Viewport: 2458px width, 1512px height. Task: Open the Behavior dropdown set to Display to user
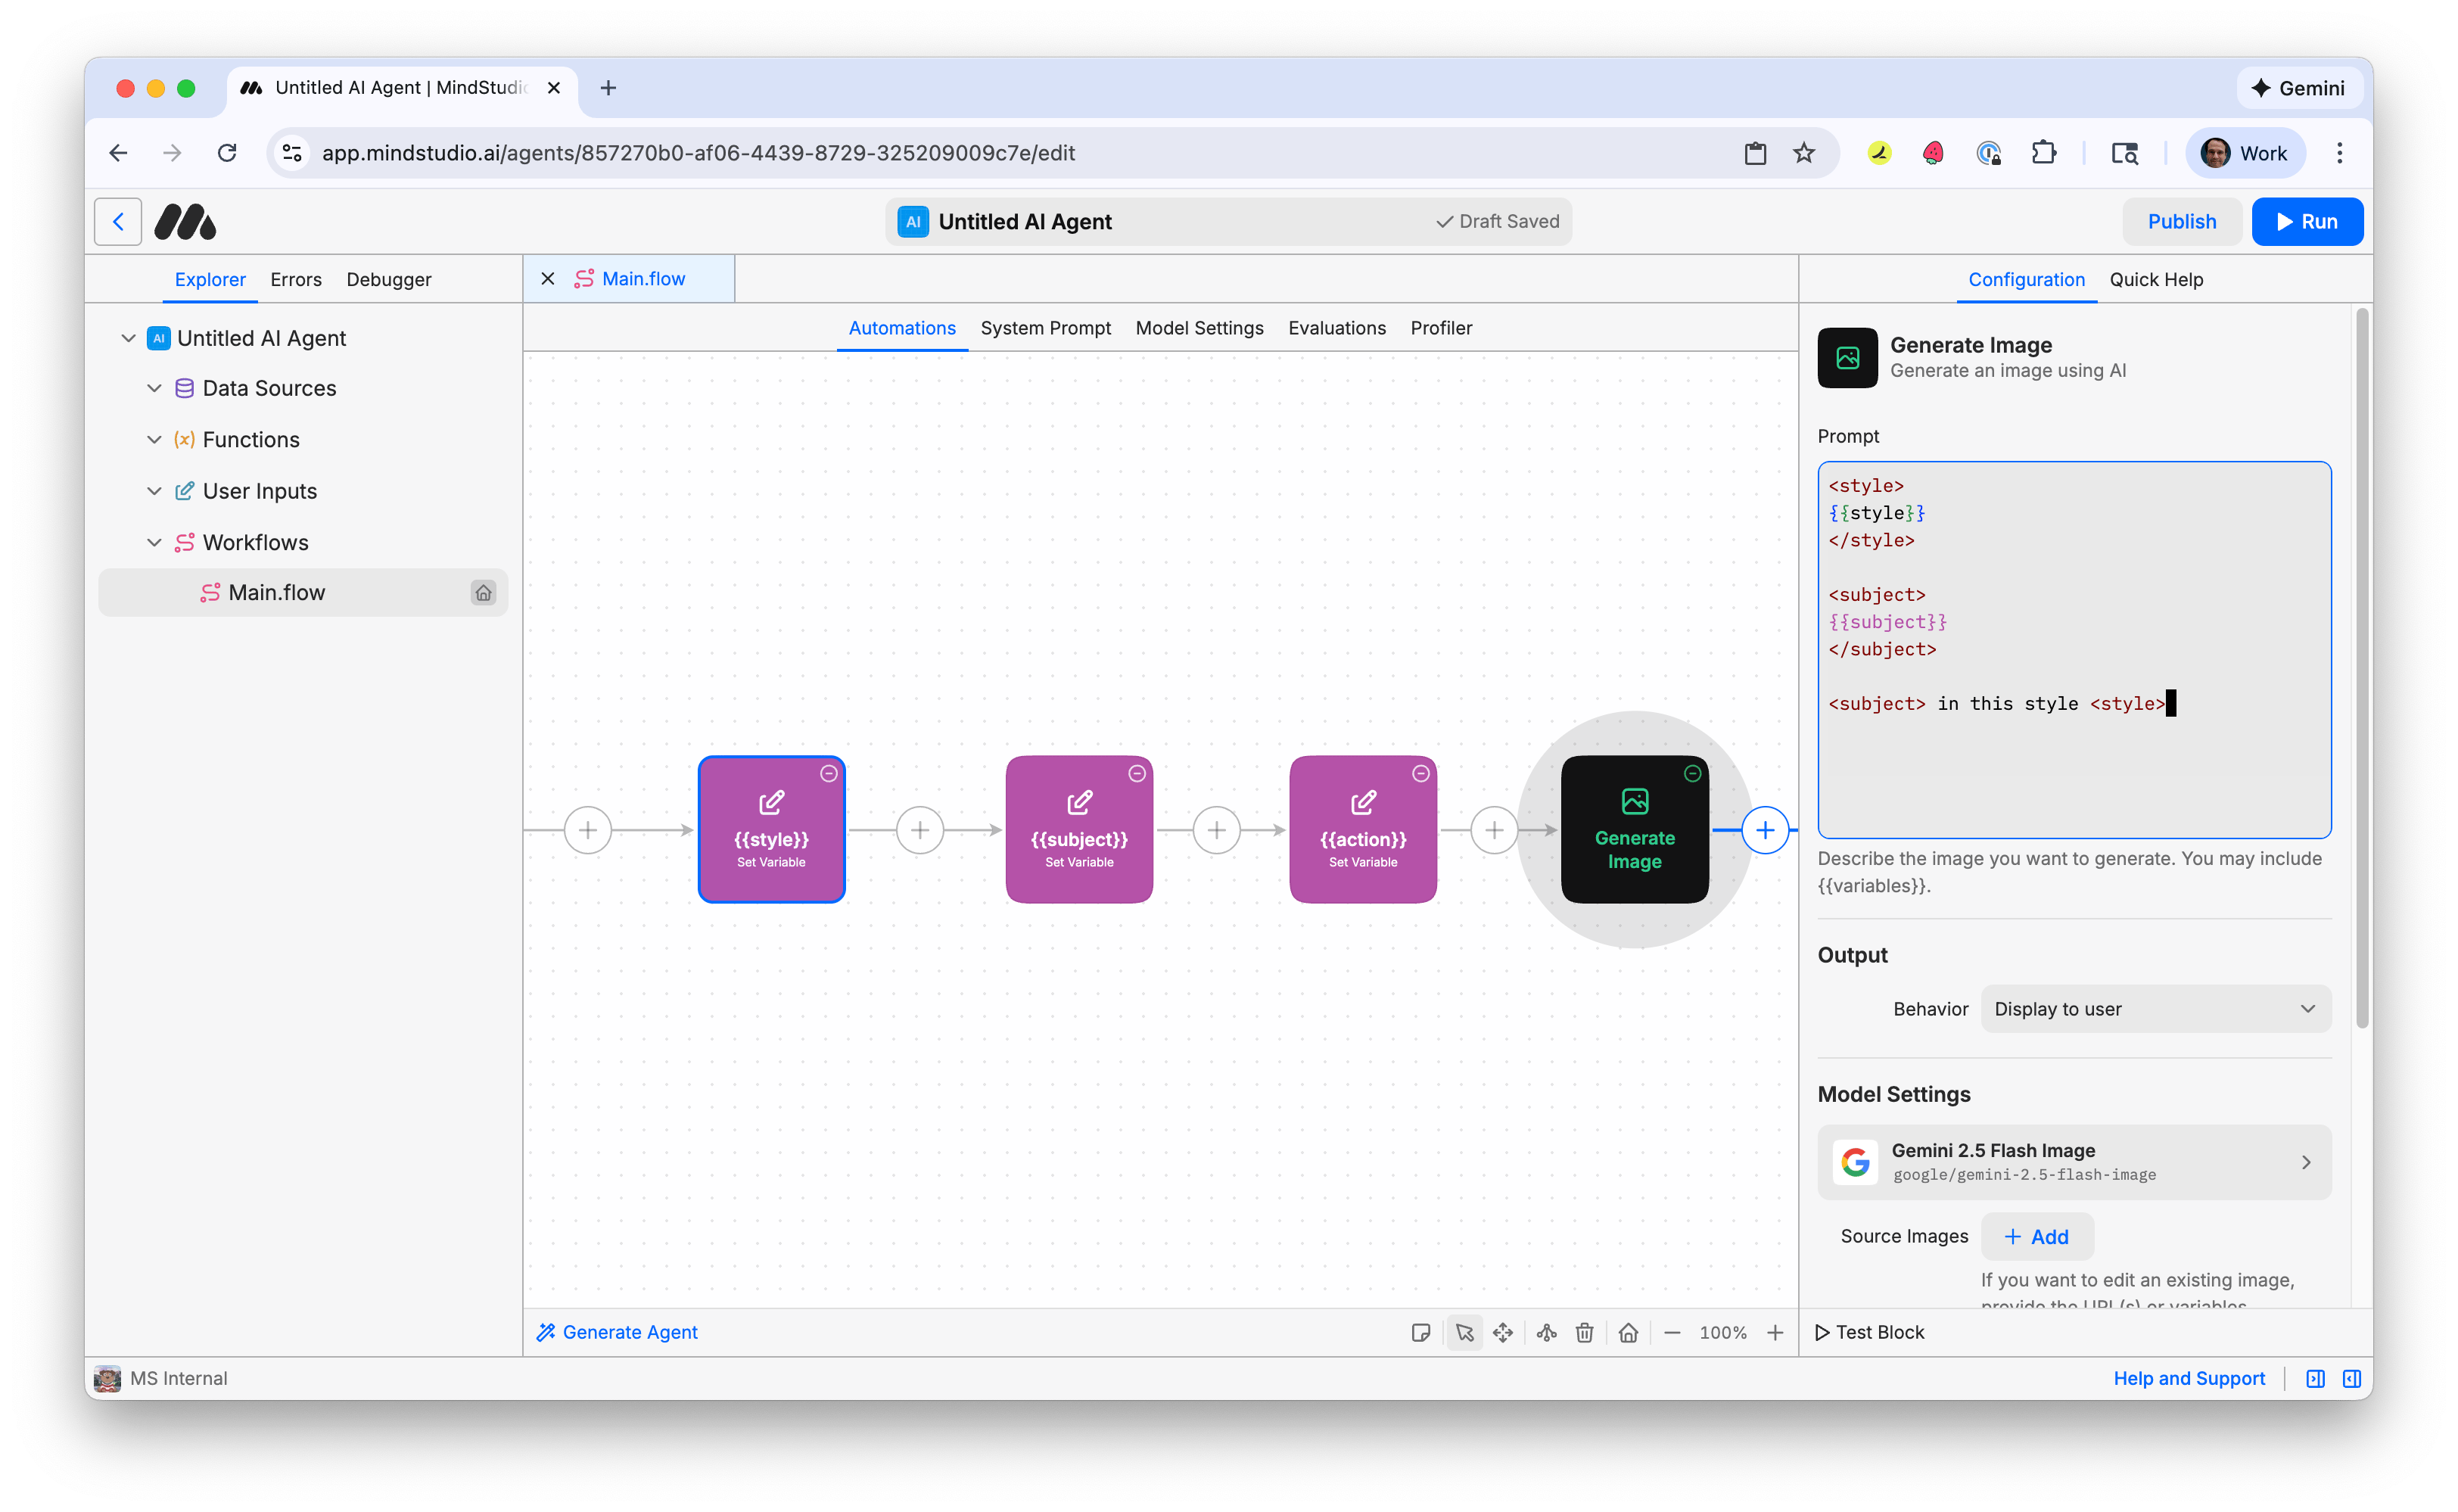pyautogui.click(x=2154, y=1008)
